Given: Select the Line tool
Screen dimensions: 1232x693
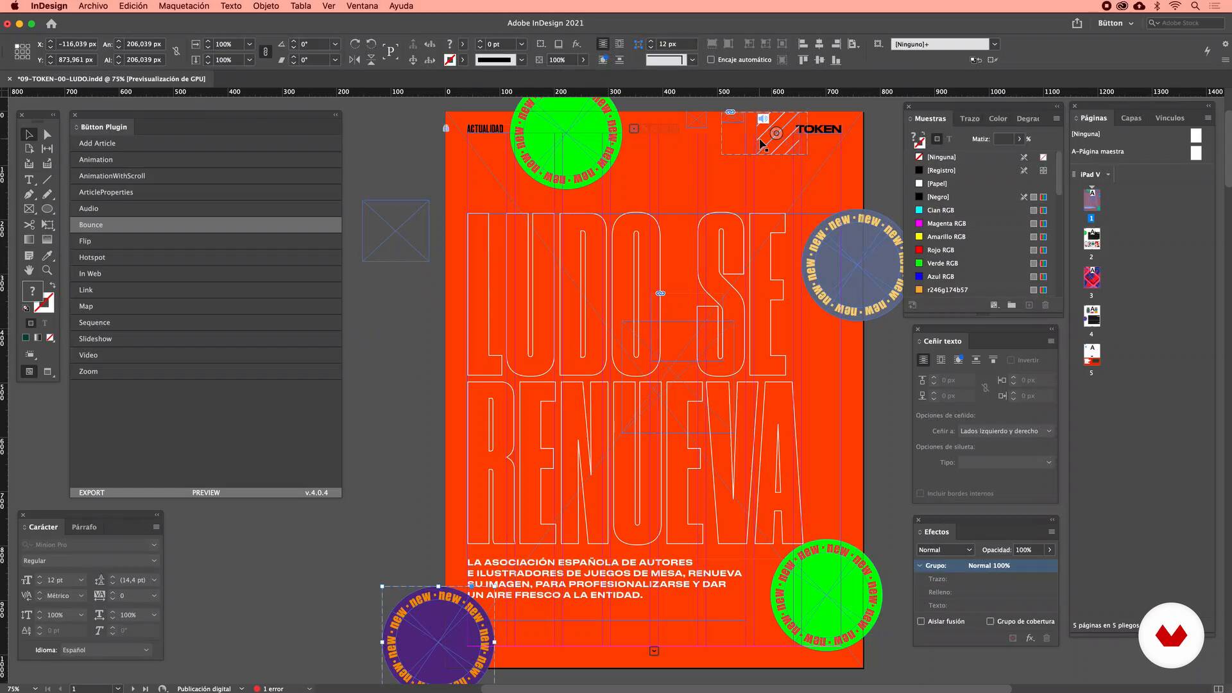Looking at the screenshot, I should coord(47,180).
